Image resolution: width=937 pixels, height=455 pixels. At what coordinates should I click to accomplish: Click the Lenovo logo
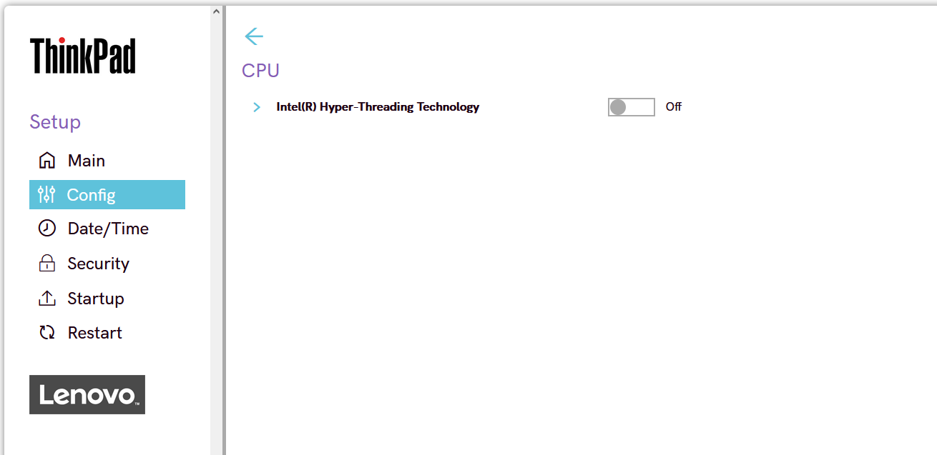click(x=87, y=394)
